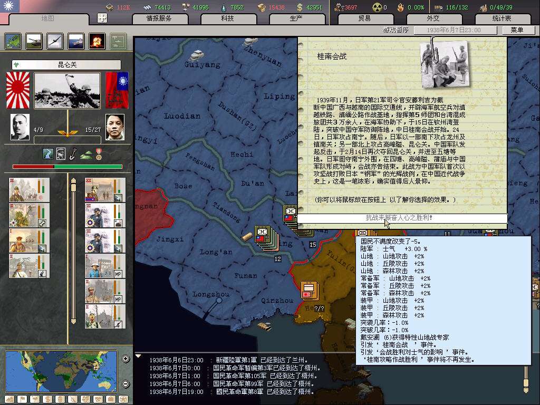
Task: Click the officer portrait modifier icon
Action: [x=61, y=153]
